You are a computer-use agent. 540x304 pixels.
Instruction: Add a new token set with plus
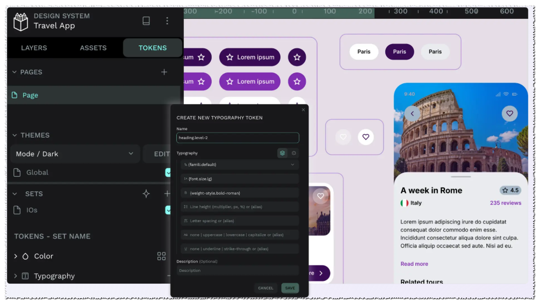tap(167, 193)
